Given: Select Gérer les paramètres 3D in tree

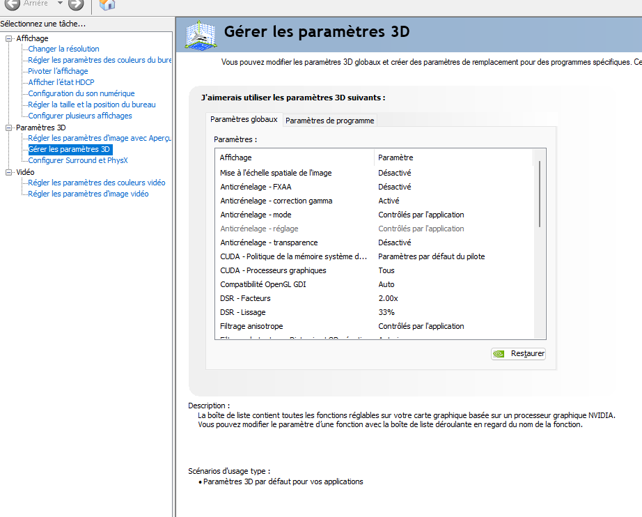Looking at the screenshot, I should click(x=69, y=149).
